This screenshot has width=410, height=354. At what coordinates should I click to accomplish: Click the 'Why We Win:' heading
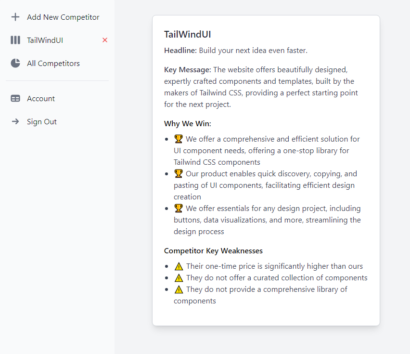(188, 124)
